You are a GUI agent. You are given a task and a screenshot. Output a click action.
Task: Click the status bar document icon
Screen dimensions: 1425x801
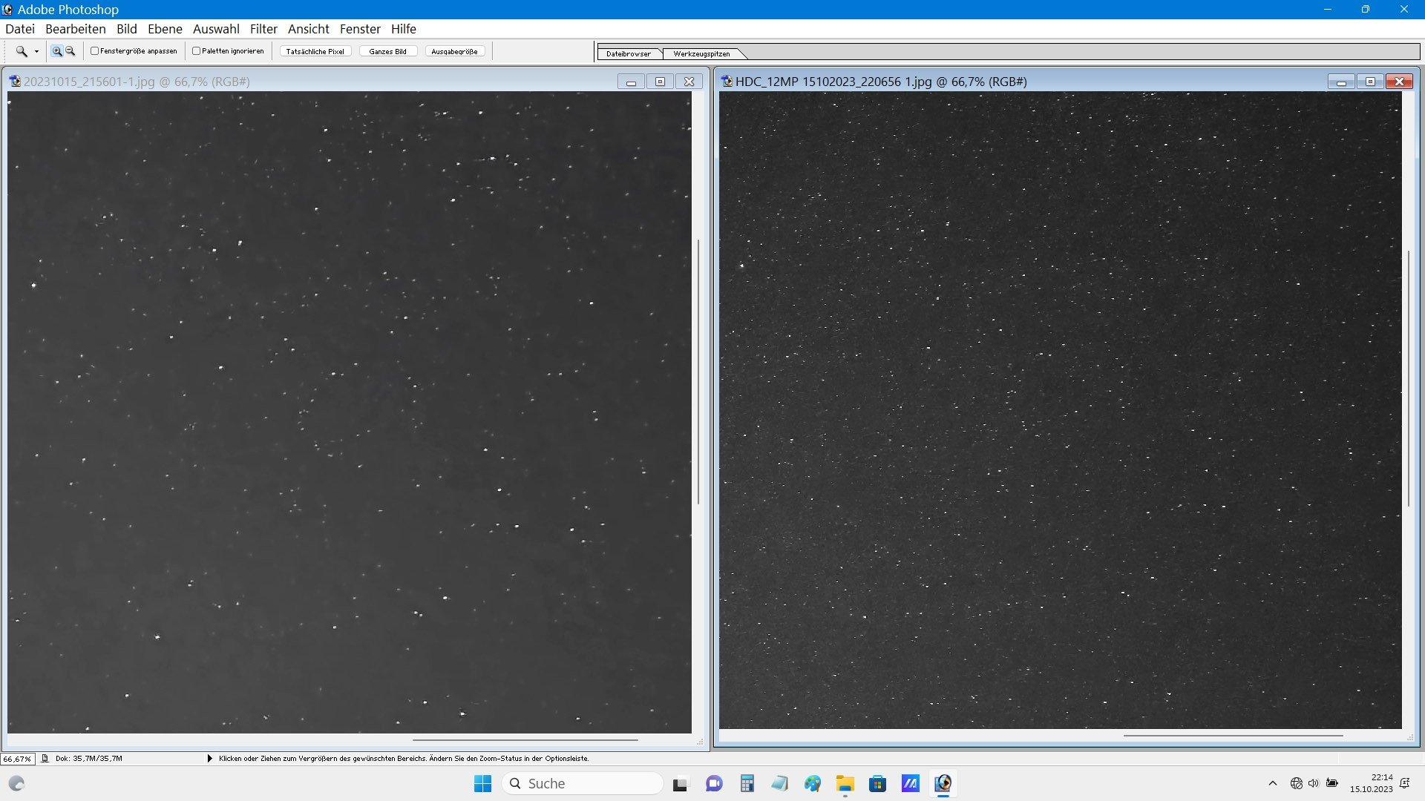[x=45, y=759]
